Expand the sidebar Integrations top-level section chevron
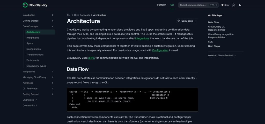 click(52, 72)
